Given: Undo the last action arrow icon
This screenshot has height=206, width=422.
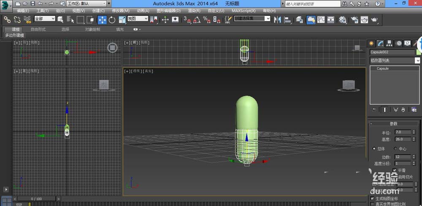Looking at the screenshot, I should click(40, 4).
